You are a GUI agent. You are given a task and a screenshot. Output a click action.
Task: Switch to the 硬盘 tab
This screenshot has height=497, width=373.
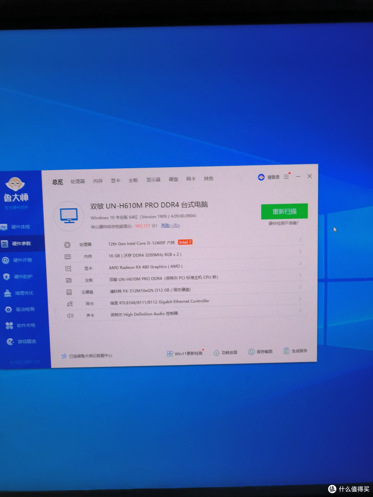coord(173,179)
